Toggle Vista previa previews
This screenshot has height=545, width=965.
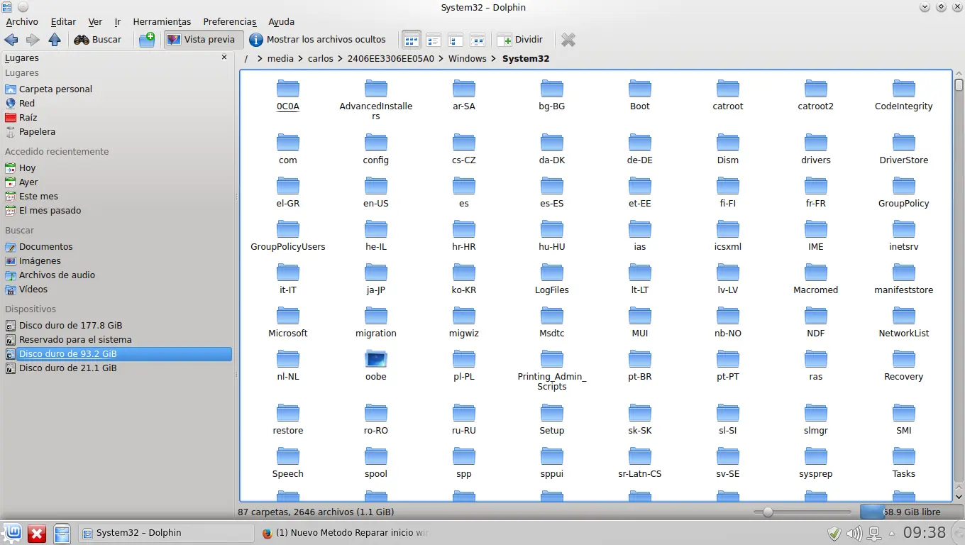[204, 40]
